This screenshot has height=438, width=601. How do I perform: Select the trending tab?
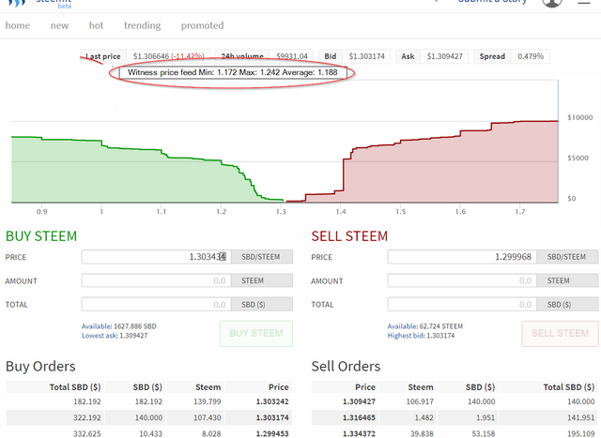[x=142, y=25]
